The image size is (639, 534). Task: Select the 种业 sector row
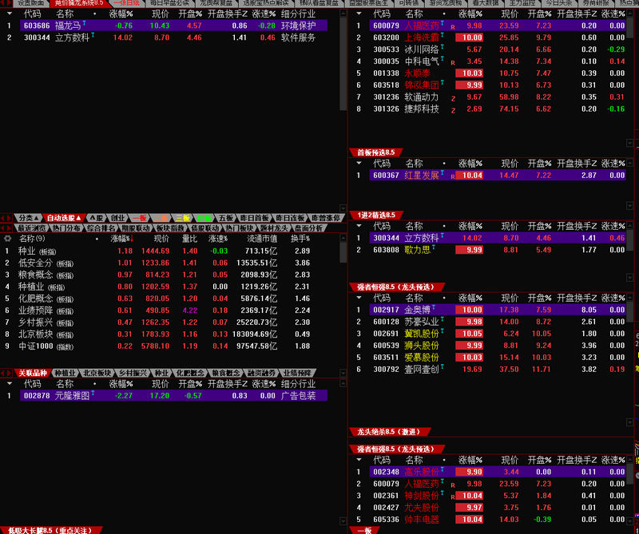(x=159, y=251)
